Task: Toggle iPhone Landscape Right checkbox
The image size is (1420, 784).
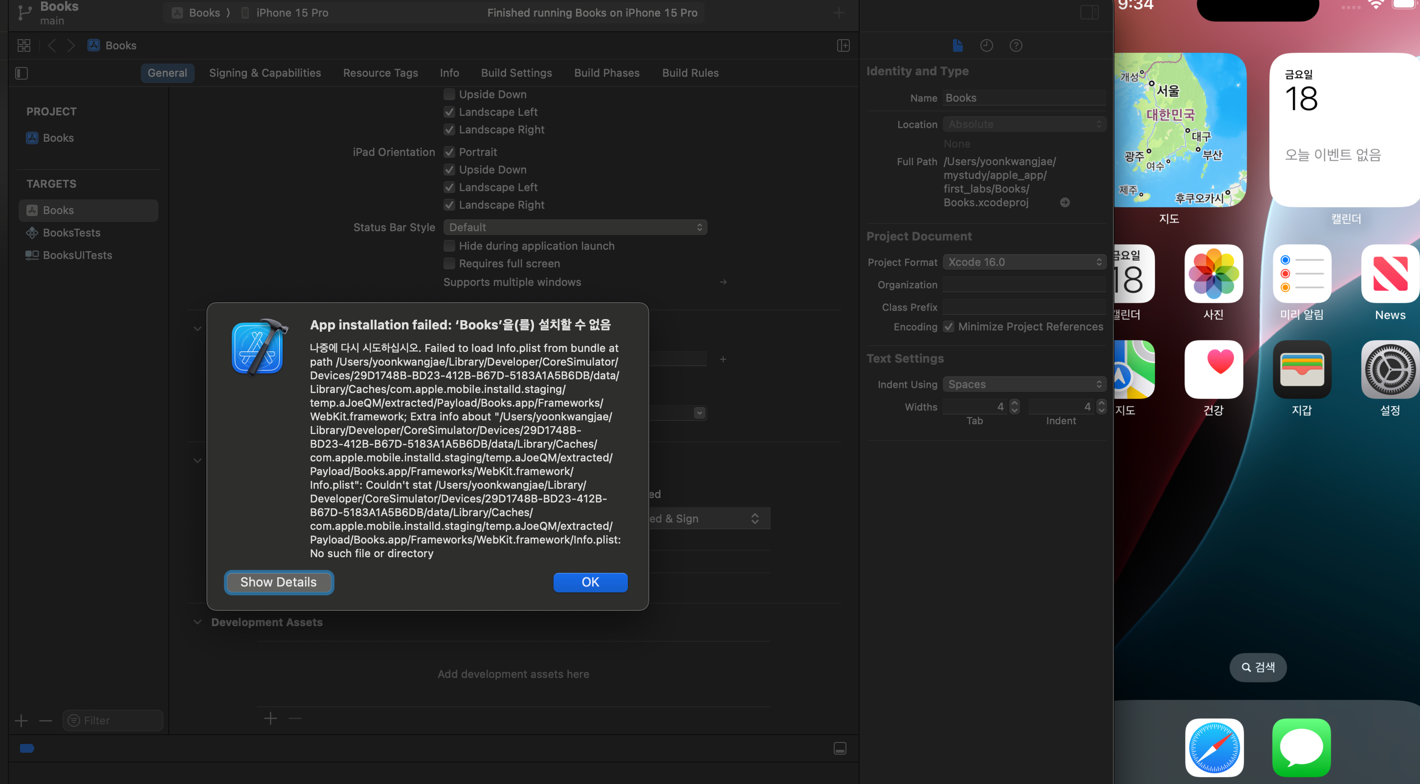Action: 449,130
